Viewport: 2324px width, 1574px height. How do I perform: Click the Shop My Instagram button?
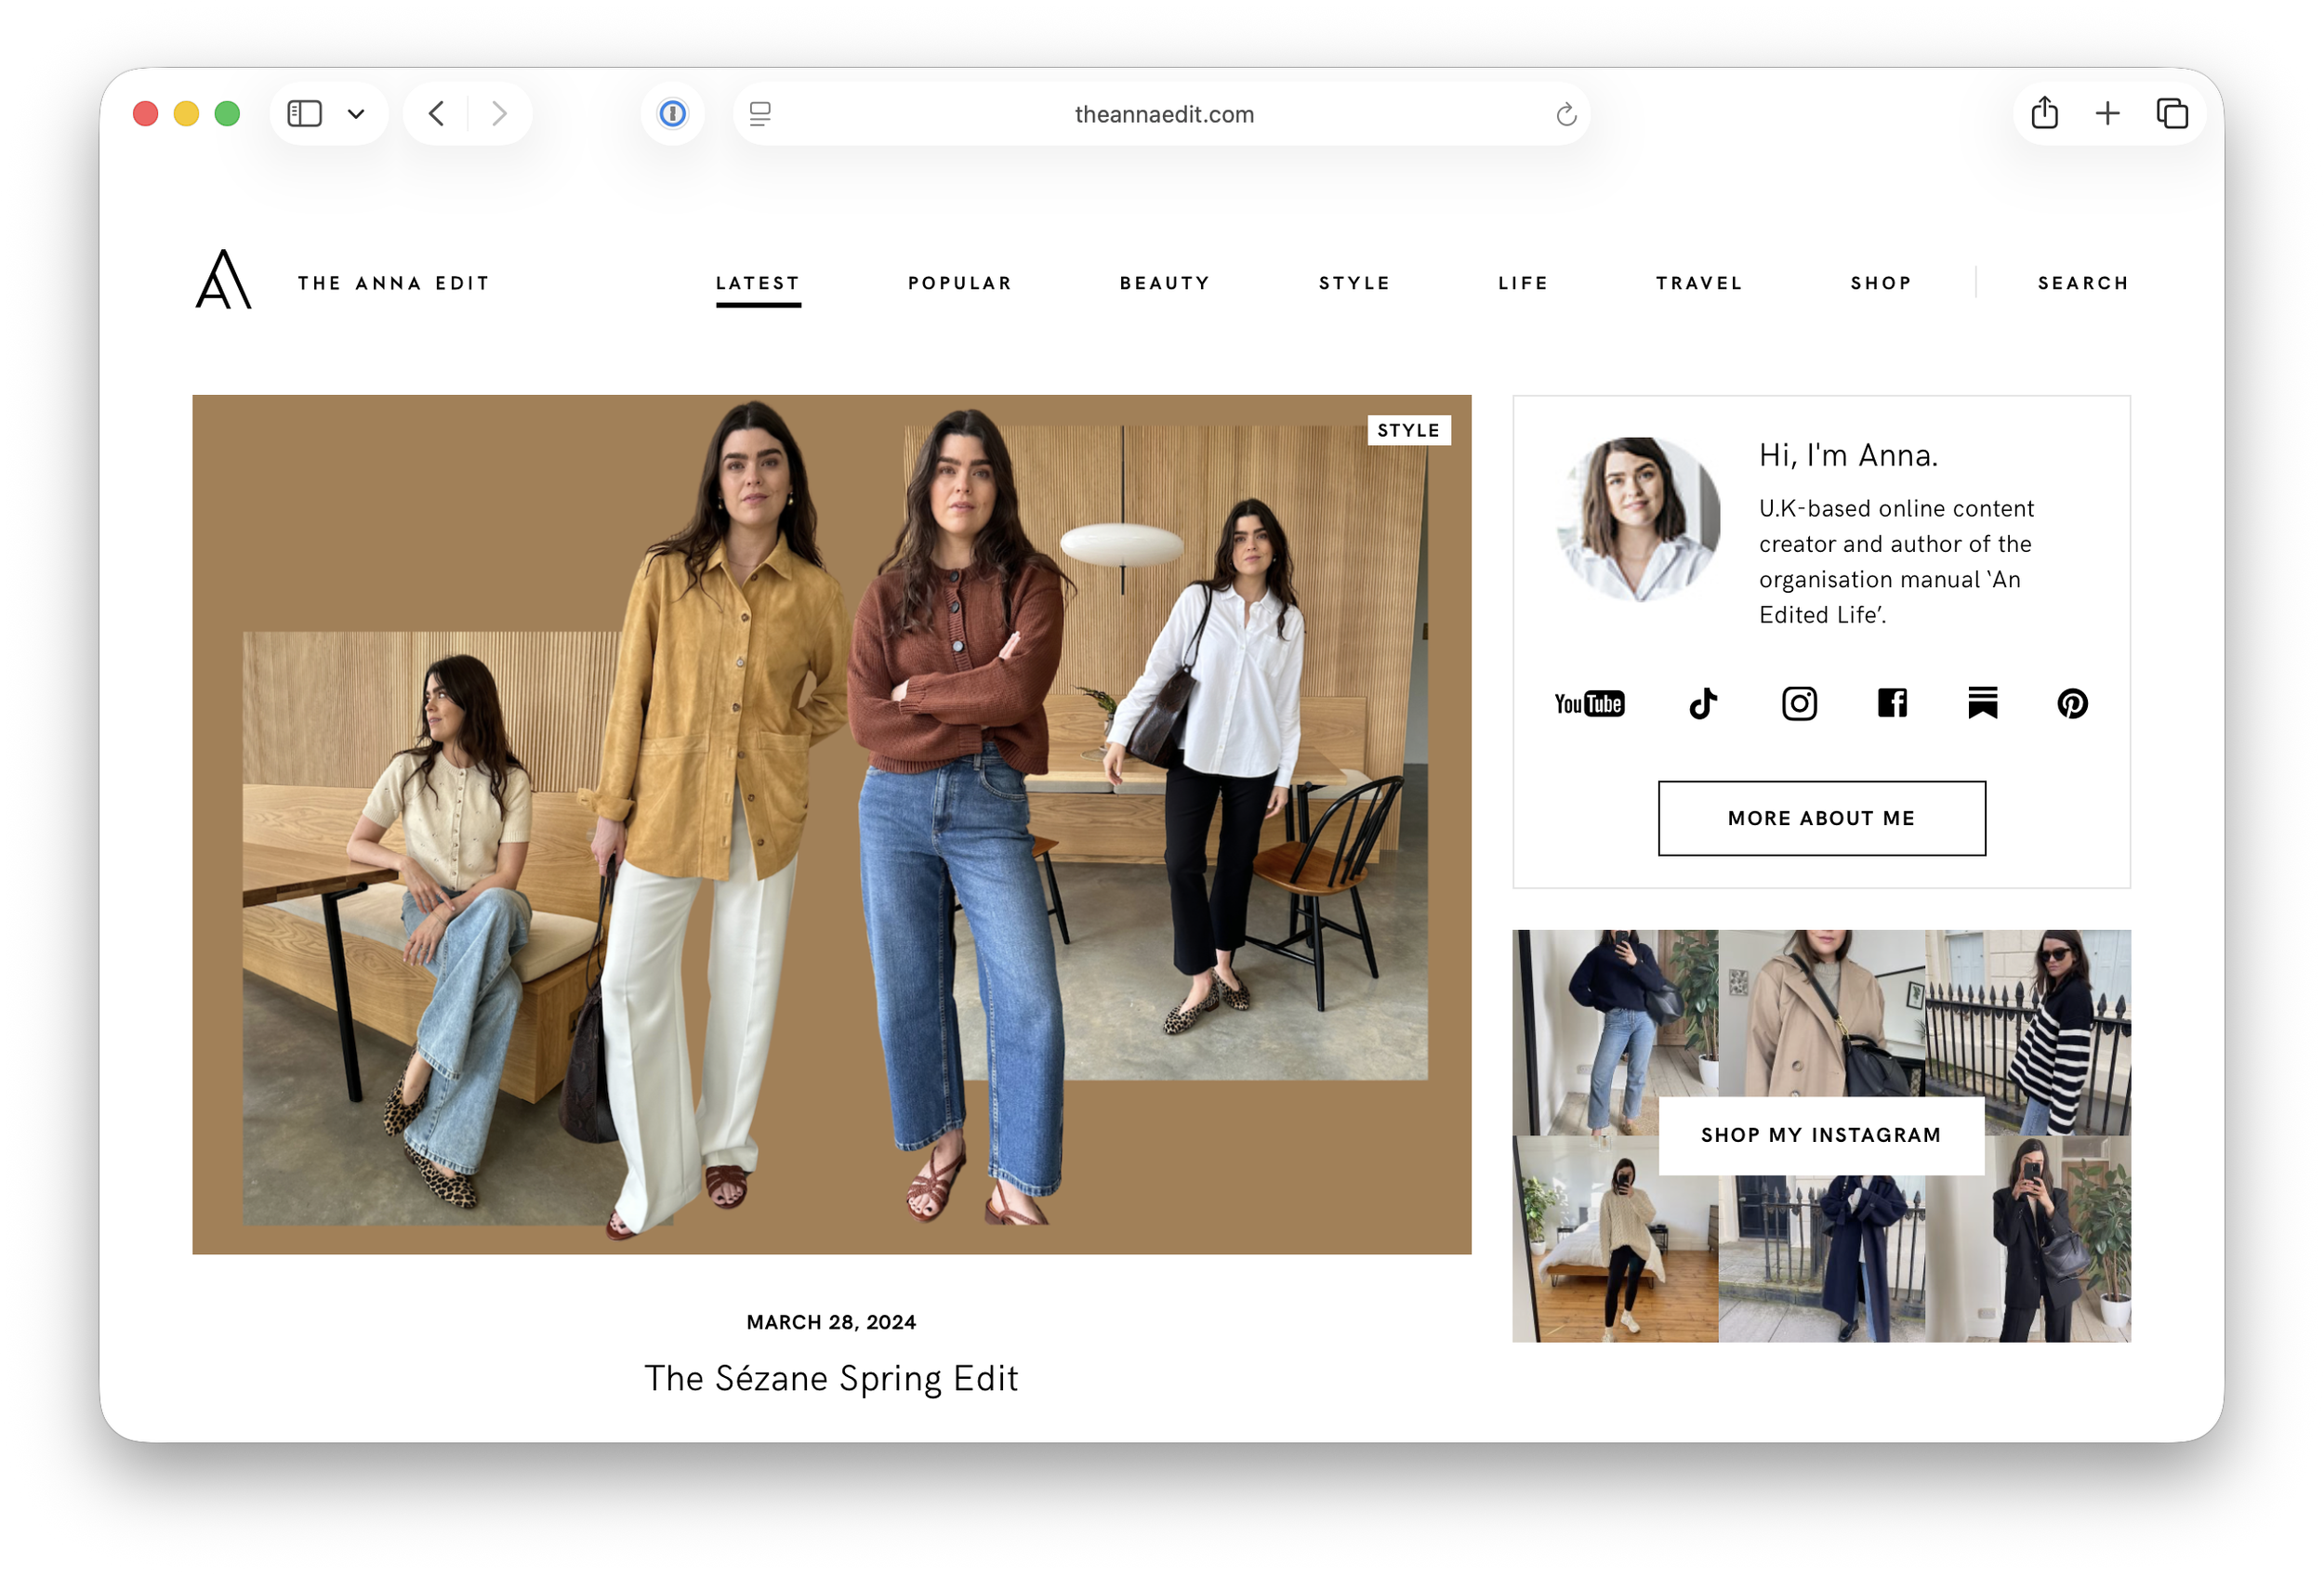1821,1135
